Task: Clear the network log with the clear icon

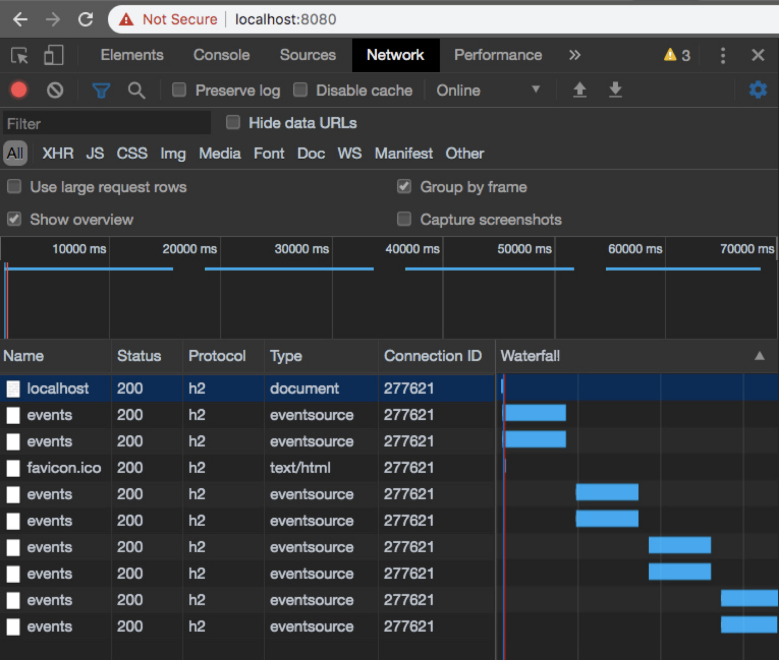Action: 55,90
